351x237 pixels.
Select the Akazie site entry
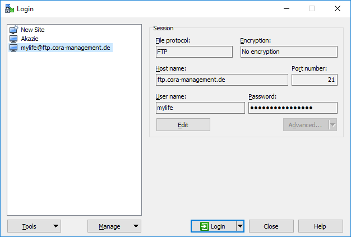coord(29,39)
